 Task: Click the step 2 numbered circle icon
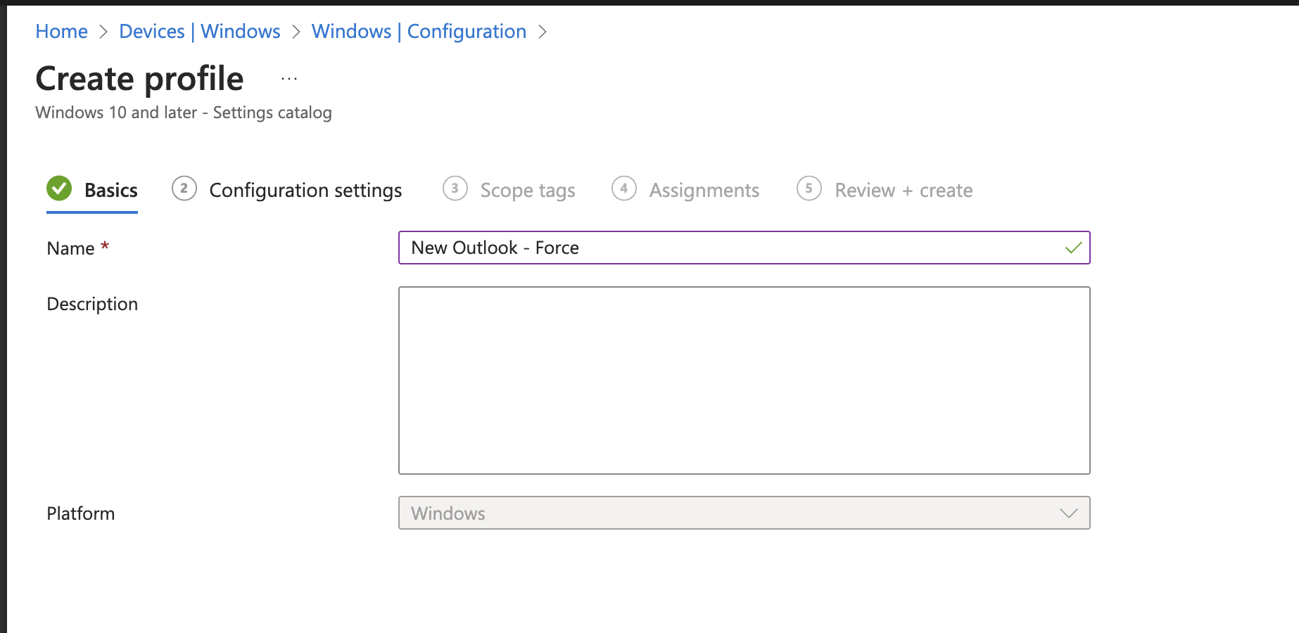184,188
